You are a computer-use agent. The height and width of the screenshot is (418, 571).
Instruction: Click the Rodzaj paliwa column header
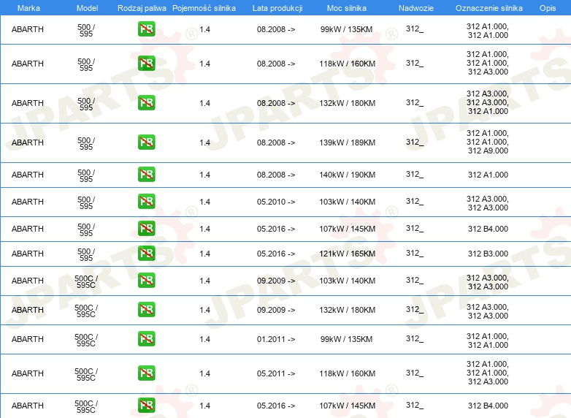[142, 8]
